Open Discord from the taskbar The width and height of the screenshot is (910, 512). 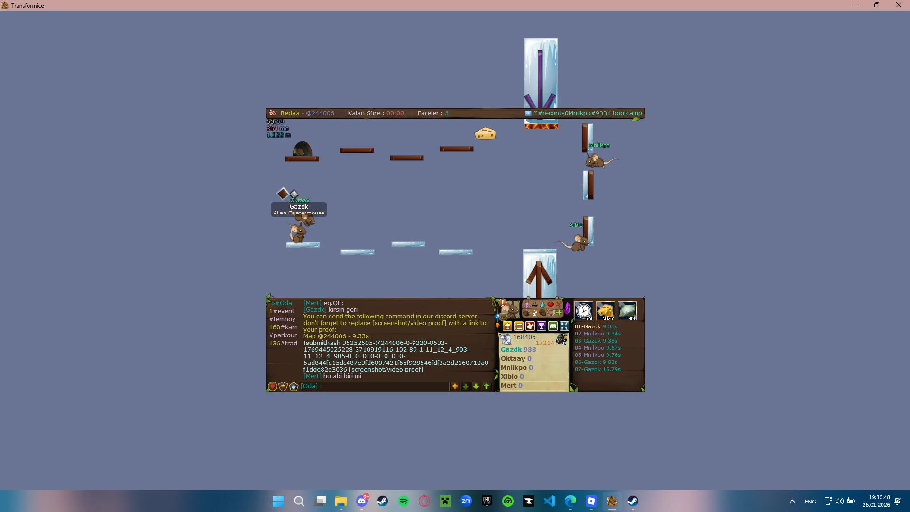coord(362,501)
